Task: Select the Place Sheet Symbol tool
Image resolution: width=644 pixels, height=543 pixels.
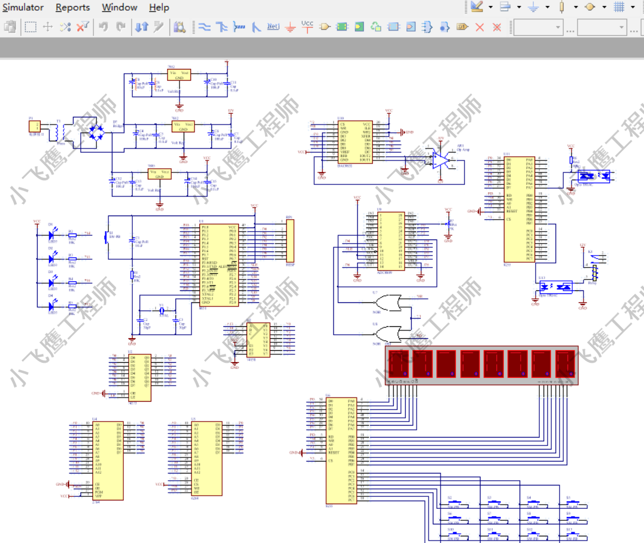Action: [x=342, y=27]
